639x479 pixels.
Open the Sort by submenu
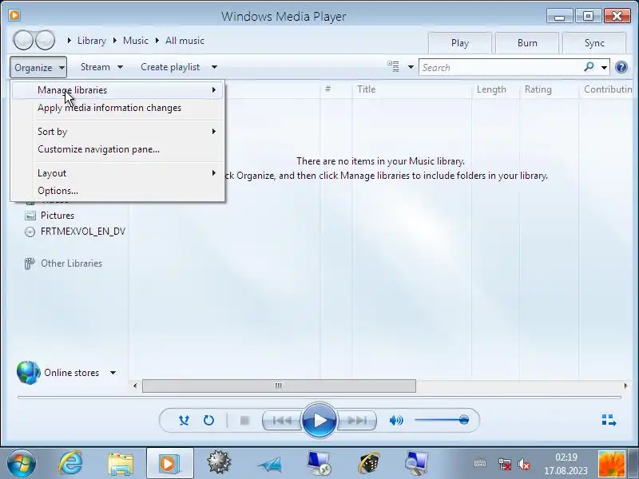point(117,132)
